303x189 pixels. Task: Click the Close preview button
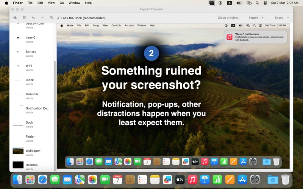coord(228,18)
